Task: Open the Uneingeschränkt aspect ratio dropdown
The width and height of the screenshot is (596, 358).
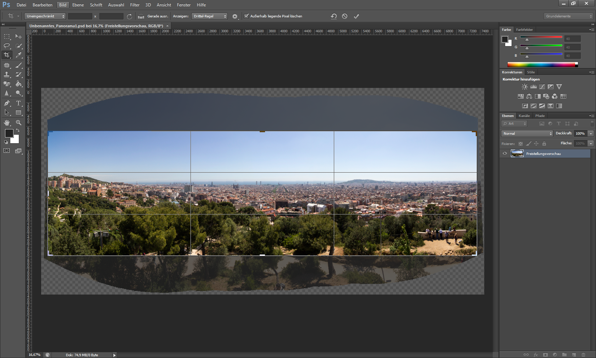Action: pyautogui.click(x=45, y=16)
